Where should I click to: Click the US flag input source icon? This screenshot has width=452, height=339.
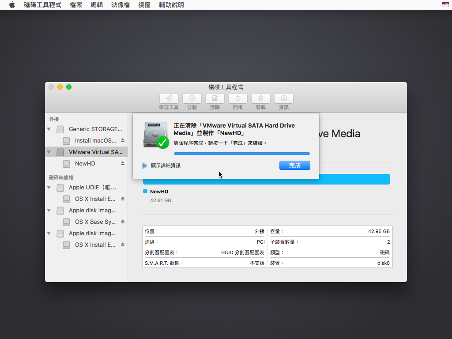click(x=445, y=4)
